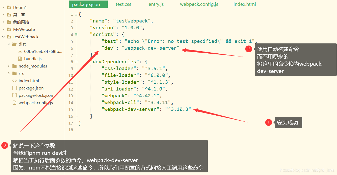
Task: Open index.html in the file tree
Action: 29,81
